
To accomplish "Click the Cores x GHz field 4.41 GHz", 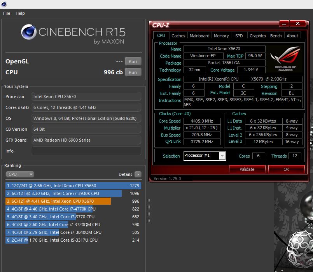I will (86, 107).
